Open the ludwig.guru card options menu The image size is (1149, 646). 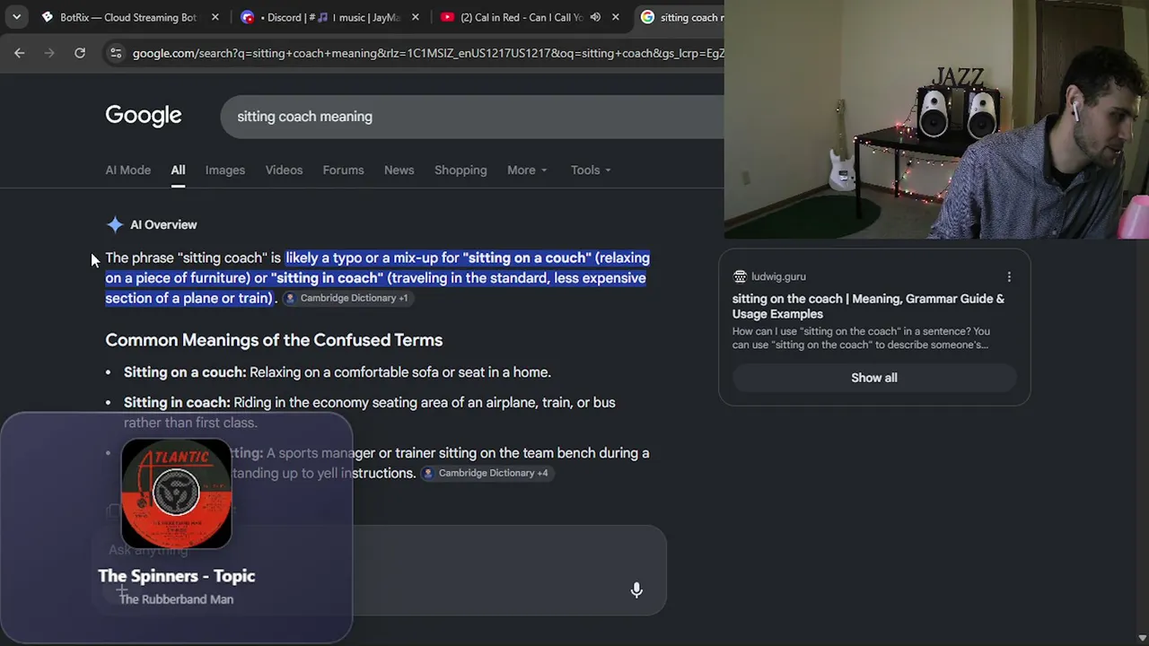[x=1009, y=276]
